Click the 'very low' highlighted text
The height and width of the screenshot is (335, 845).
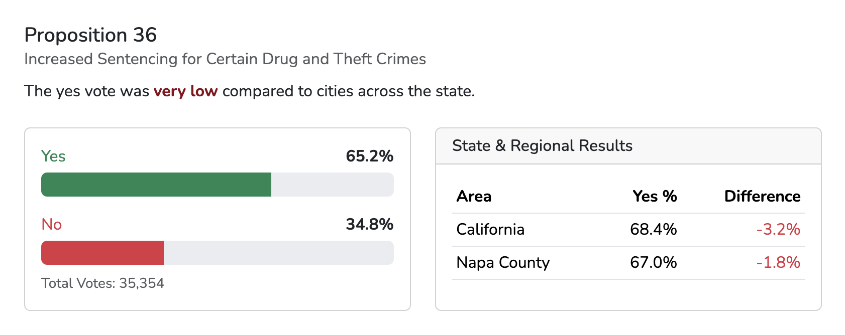[185, 91]
